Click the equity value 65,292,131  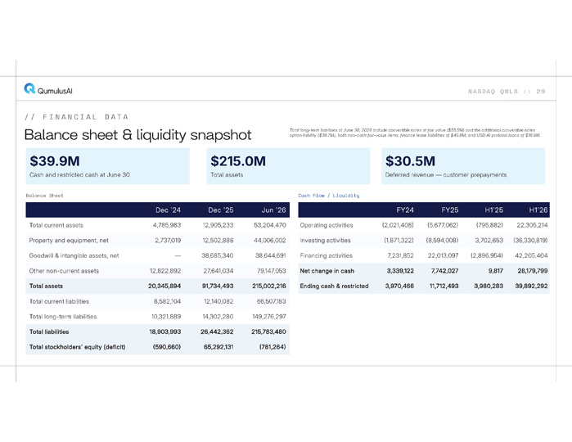(218, 347)
